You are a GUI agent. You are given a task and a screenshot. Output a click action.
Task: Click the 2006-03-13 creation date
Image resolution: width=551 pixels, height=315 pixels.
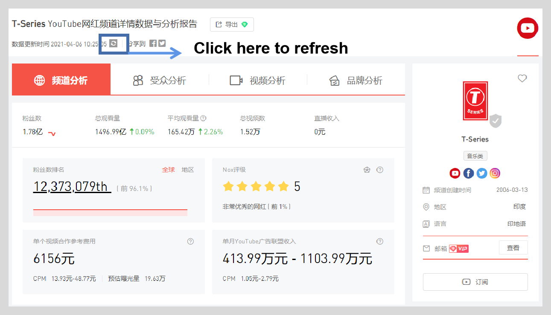(512, 190)
